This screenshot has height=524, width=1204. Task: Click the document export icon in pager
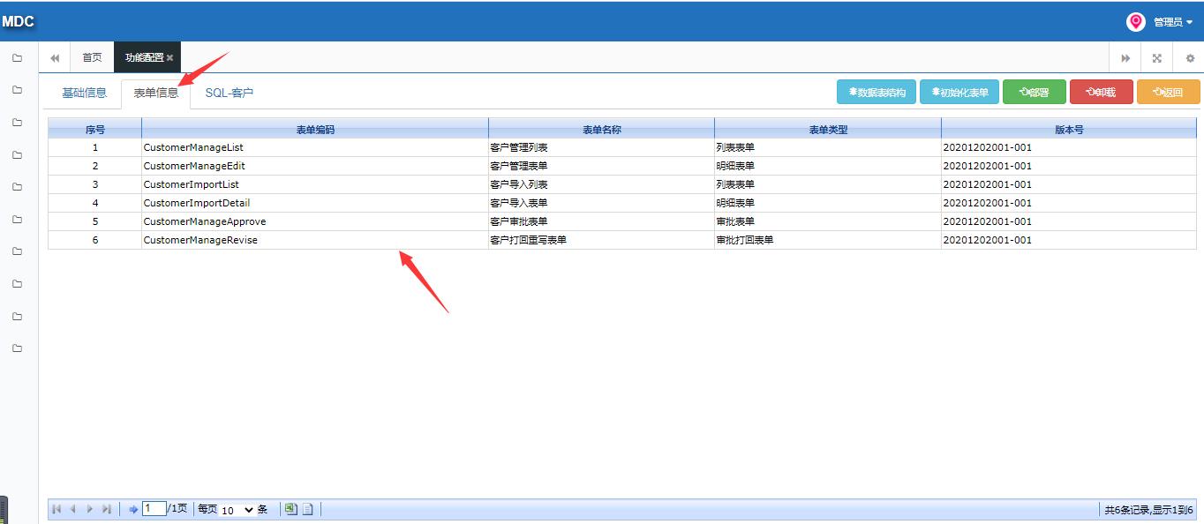[x=307, y=509]
